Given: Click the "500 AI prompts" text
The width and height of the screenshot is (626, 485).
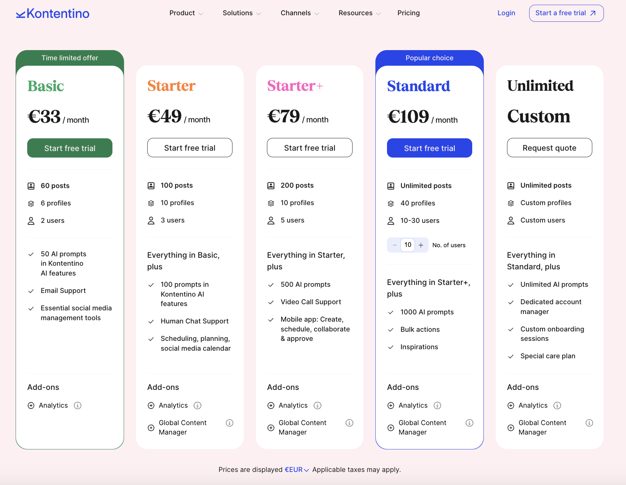Looking at the screenshot, I should coord(305,285).
